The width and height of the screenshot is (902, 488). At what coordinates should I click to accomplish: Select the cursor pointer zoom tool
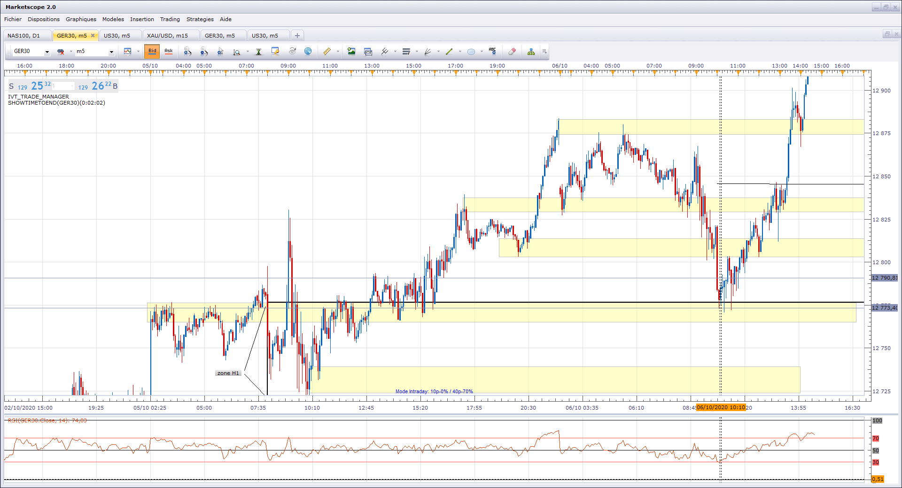point(220,52)
